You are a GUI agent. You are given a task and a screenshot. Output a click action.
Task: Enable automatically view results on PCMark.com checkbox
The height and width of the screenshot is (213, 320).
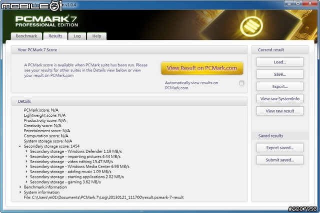241,83
